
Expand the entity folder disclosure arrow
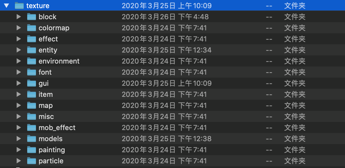(19, 50)
